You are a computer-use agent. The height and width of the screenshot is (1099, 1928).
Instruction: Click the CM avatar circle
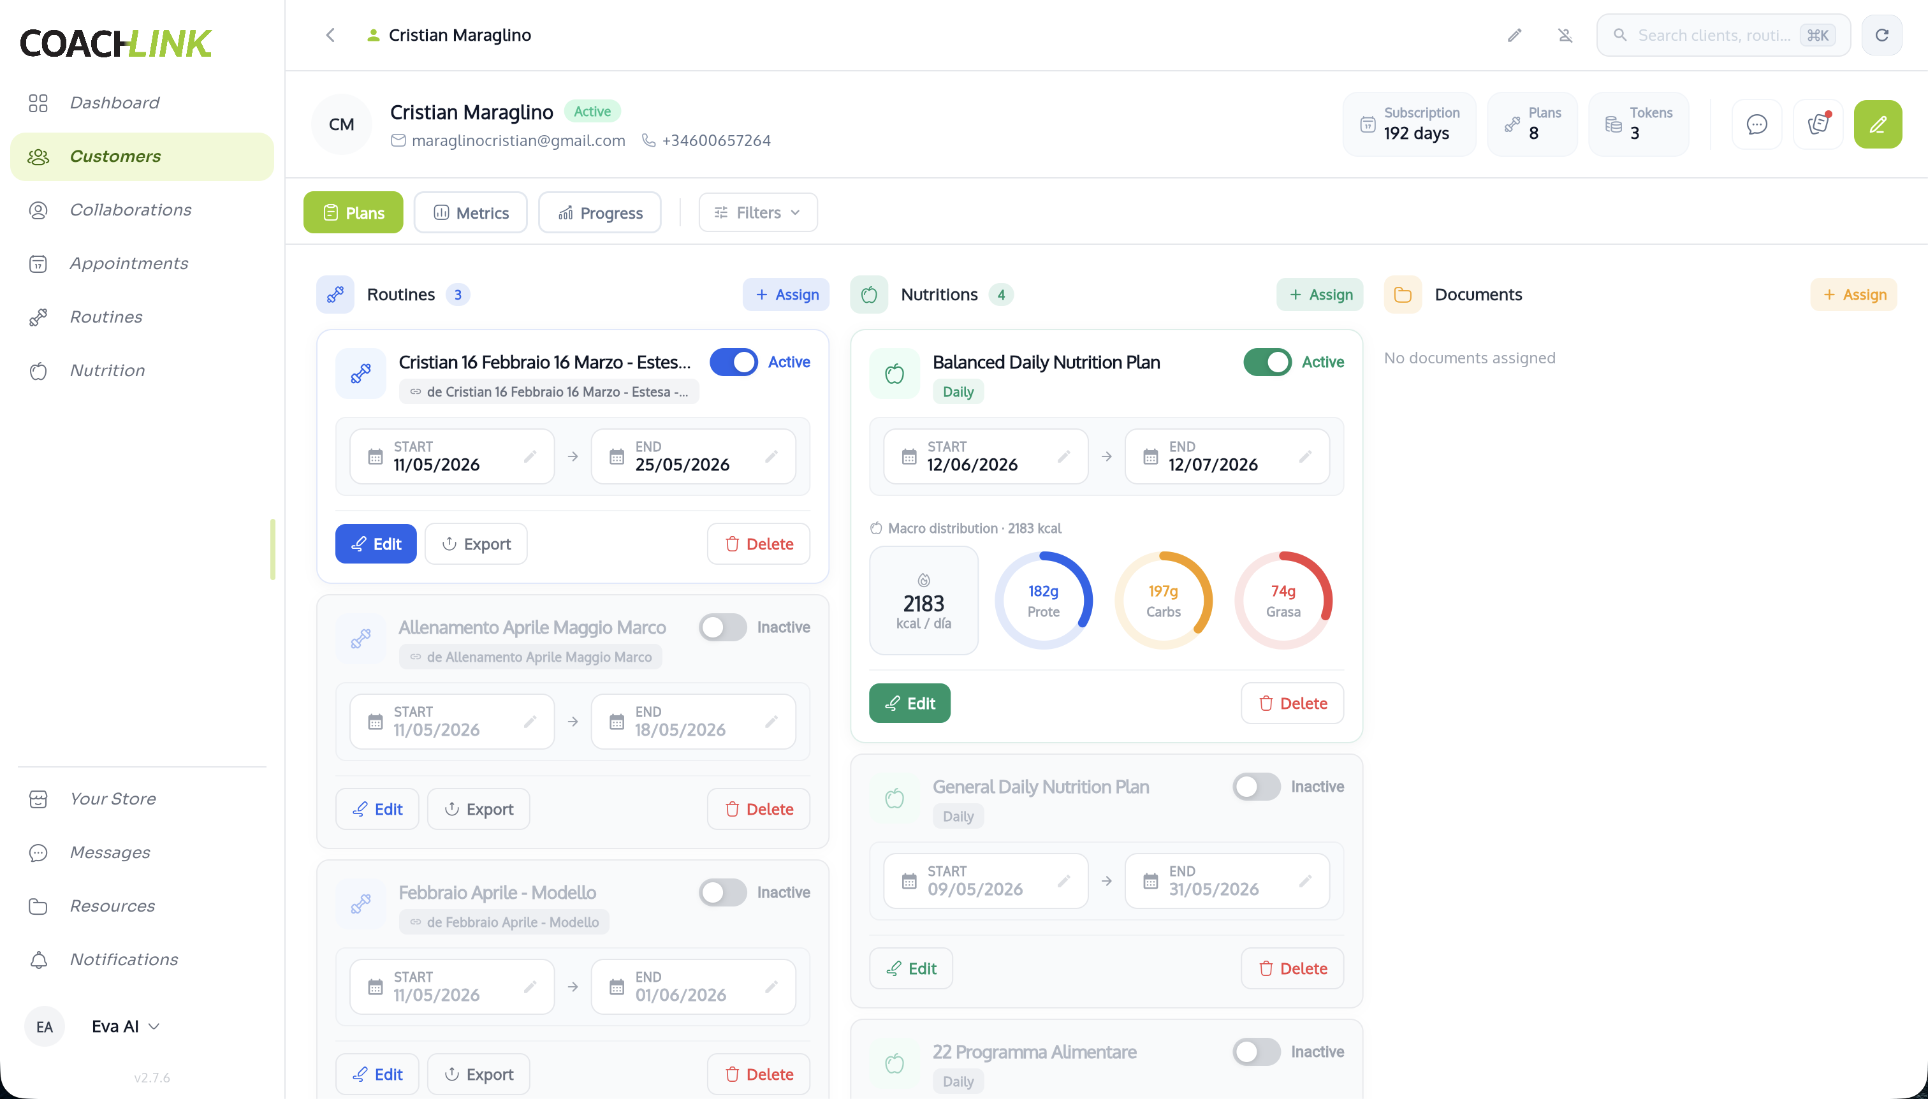pos(341,124)
